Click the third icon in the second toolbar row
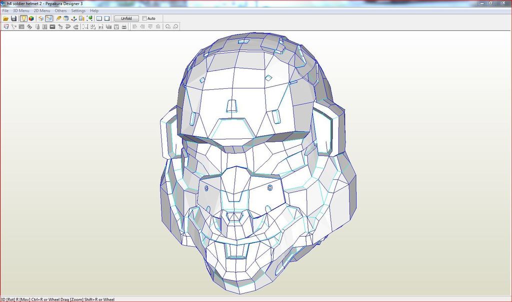Viewport: 512px width, 302px height. point(21,27)
